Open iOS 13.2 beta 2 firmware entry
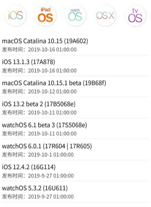This screenshot has width=151, height=207. (x=75, y=108)
